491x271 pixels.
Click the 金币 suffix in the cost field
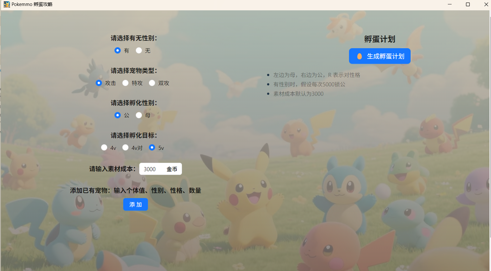[172, 169]
